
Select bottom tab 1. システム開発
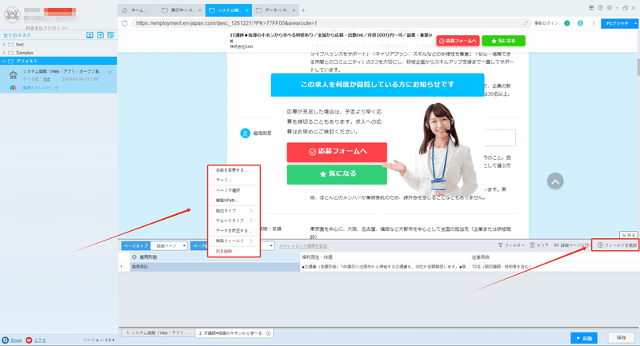click(158, 333)
